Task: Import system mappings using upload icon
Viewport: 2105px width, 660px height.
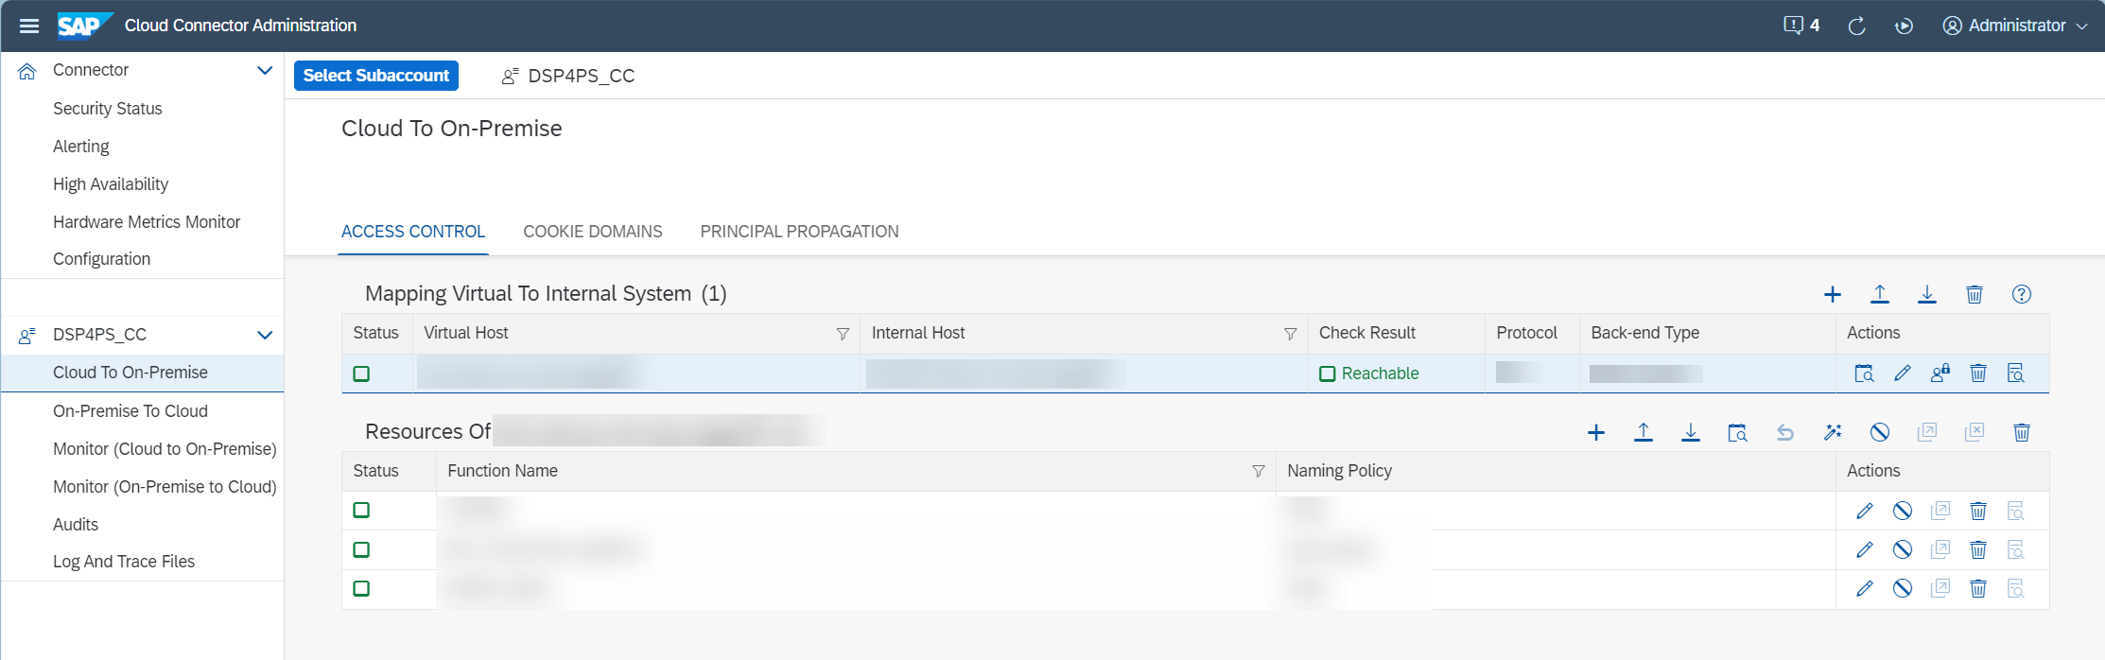Action: [1880, 294]
